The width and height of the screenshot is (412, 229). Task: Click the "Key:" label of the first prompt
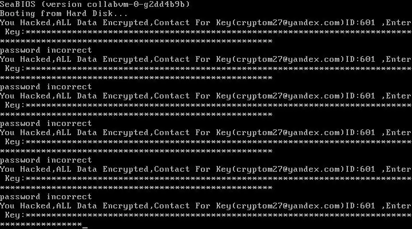coord(15,32)
